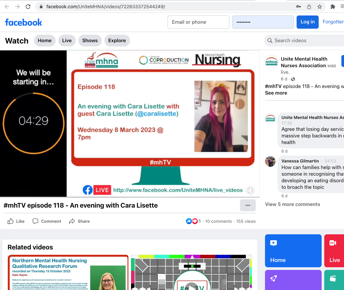The width and height of the screenshot is (344, 290).
Task: Select the Shows tab in Watch
Action: point(90,41)
